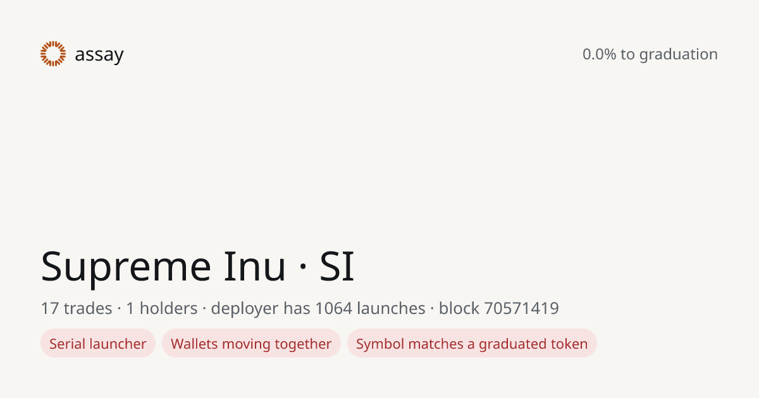Open block 70571419 reference
The height and width of the screenshot is (398, 759).
click(x=499, y=308)
